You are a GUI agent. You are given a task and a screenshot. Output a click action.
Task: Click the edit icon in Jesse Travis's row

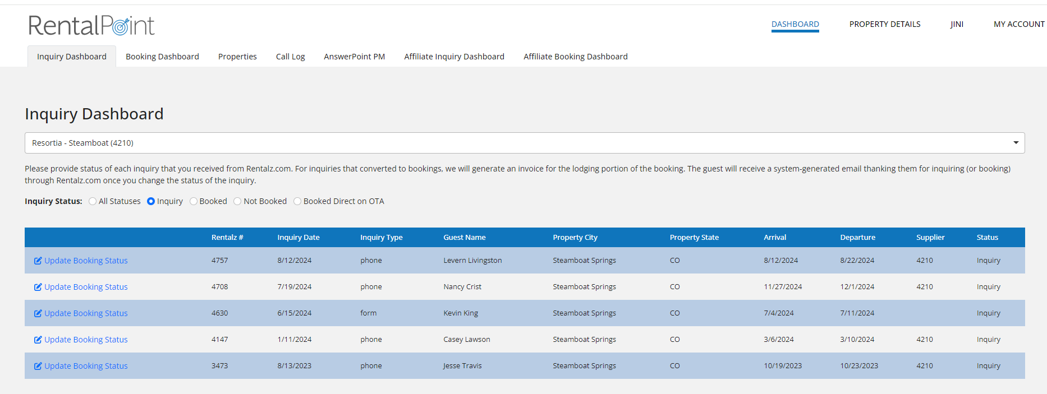coord(38,366)
